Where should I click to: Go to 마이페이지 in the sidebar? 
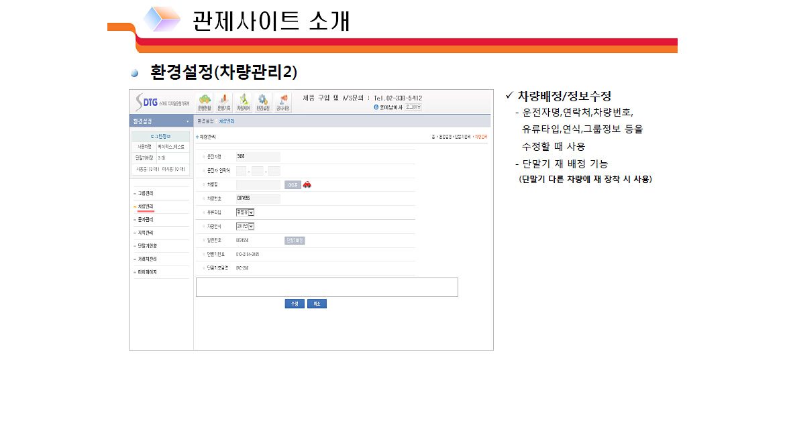click(147, 272)
